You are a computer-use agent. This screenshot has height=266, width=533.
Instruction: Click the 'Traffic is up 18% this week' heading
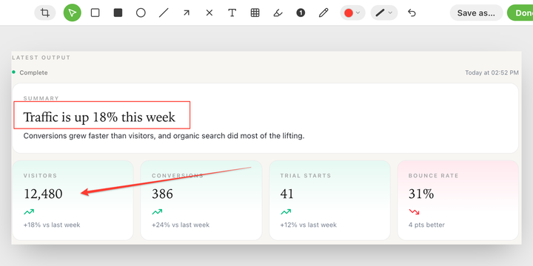pos(99,117)
